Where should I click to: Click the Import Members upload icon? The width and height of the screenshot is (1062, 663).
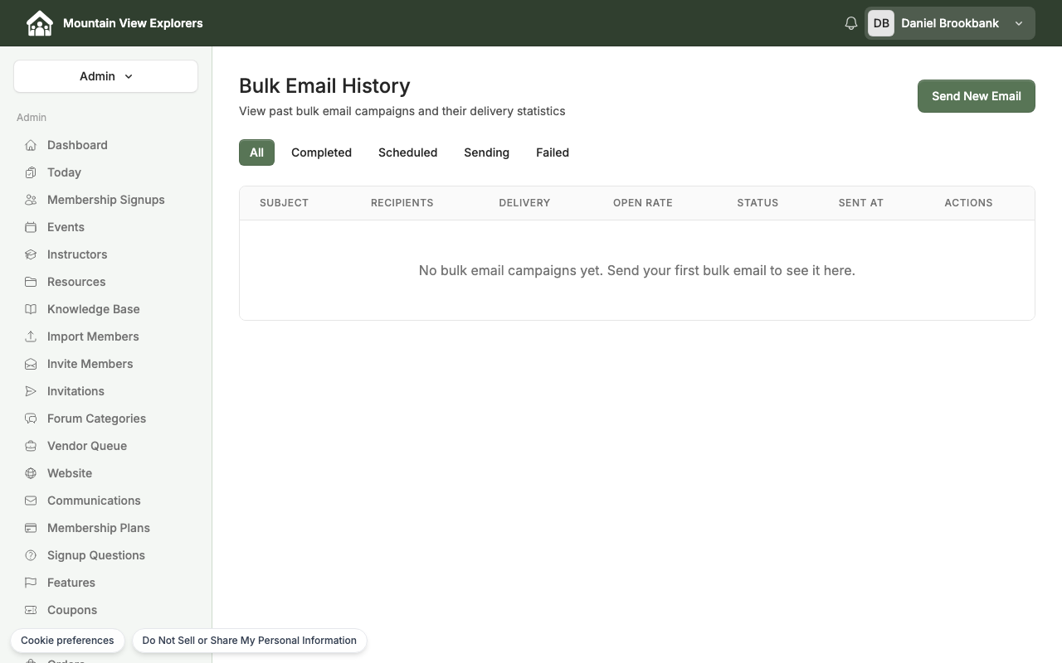[31, 336]
